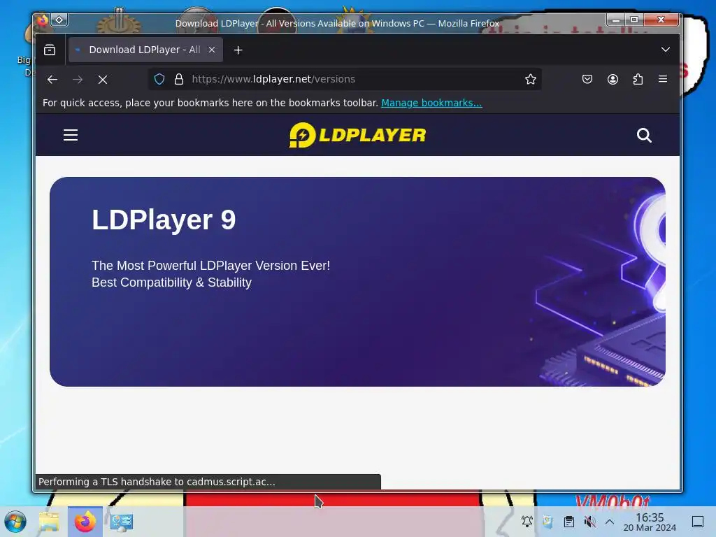Toggle window on all desktops pin

click(x=59, y=20)
